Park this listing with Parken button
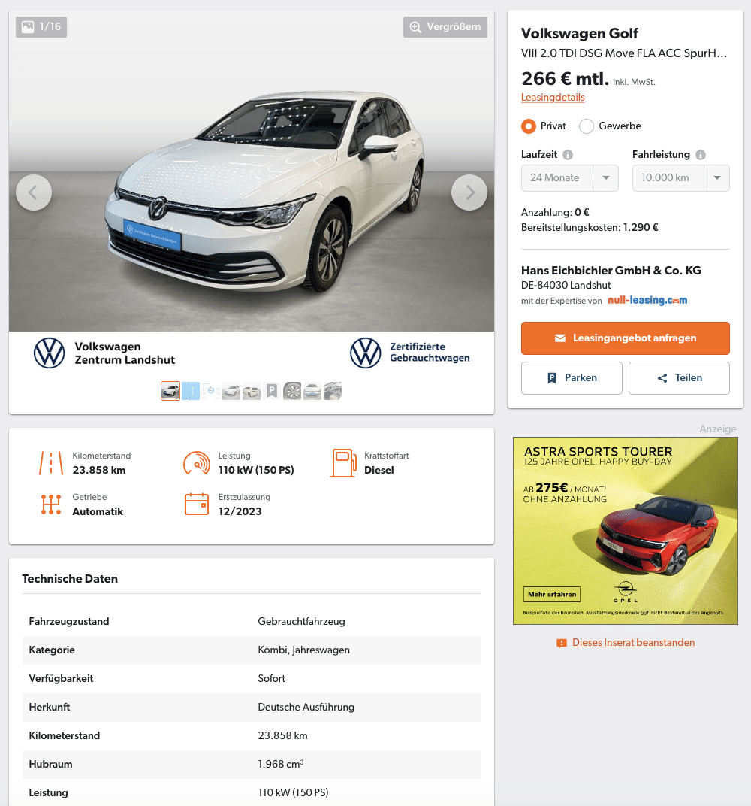 click(572, 378)
